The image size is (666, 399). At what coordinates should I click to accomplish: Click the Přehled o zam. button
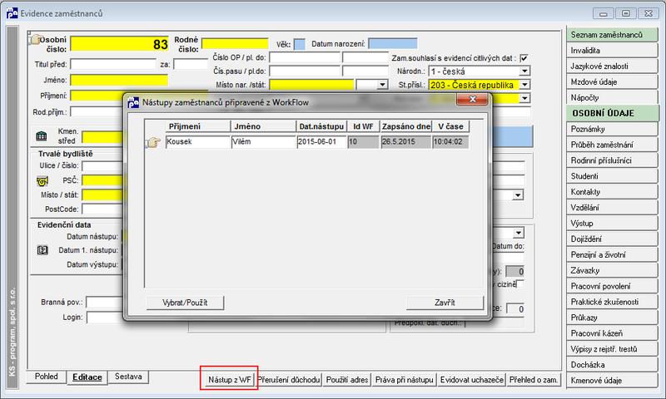(x=534, y=380)
